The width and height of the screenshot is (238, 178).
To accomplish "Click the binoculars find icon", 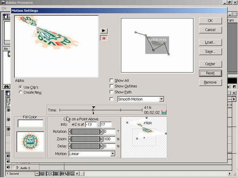I will (x=7, y=86).
